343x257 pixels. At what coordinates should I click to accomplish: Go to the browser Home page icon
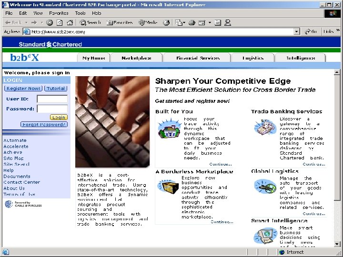70,22
